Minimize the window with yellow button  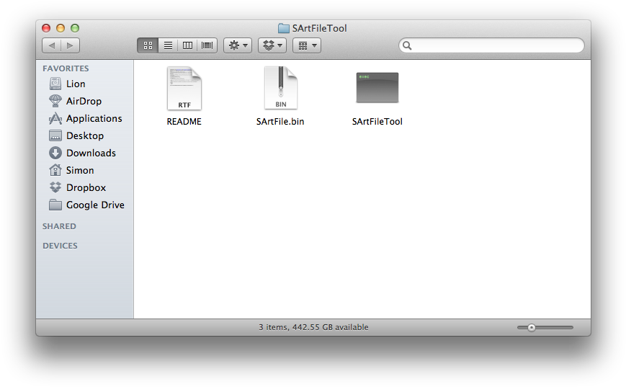(x=61, y=28)
